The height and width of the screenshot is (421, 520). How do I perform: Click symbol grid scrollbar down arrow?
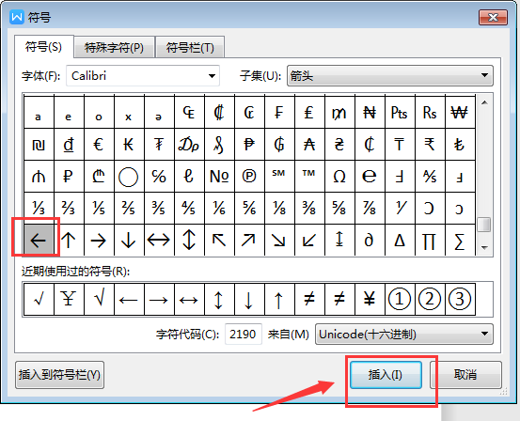pos(484,248)
